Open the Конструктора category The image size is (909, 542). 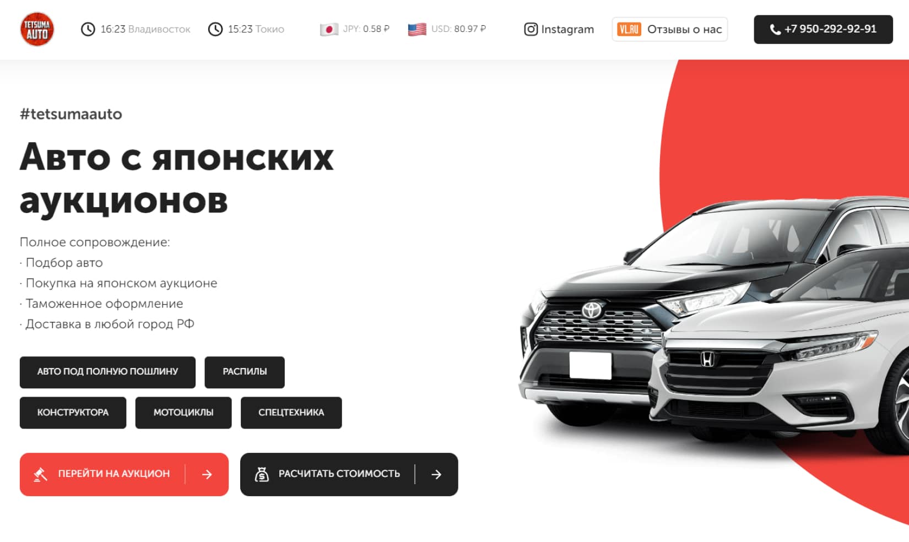point(73,413)
